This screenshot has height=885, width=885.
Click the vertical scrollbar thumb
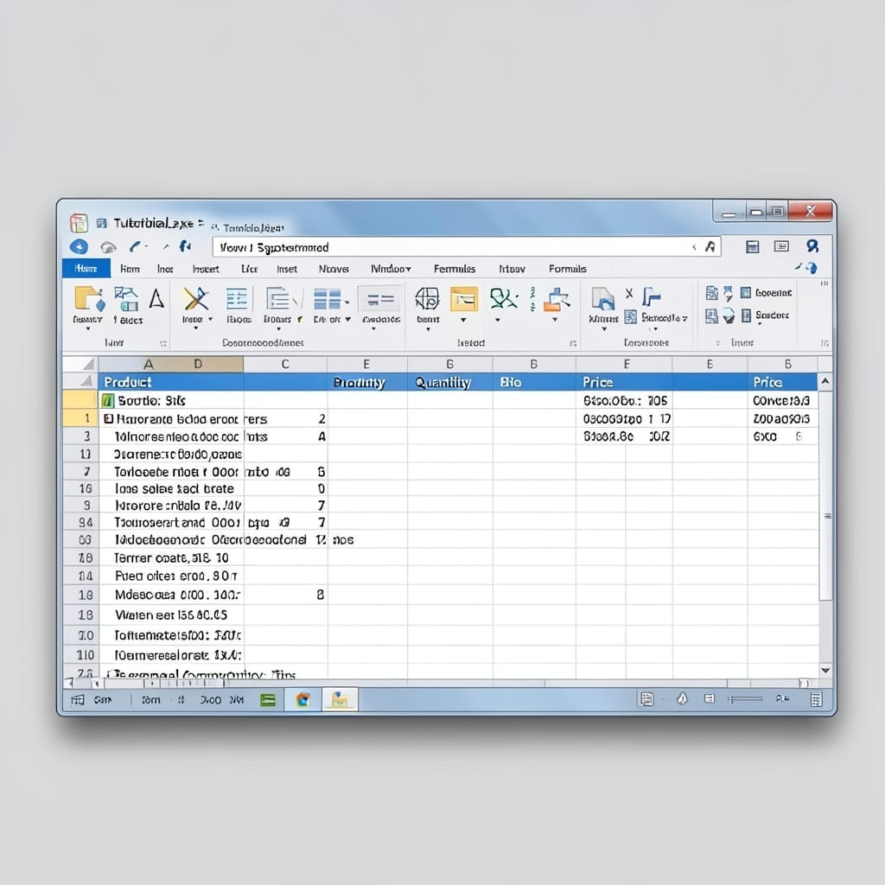[x=825, y=497]
